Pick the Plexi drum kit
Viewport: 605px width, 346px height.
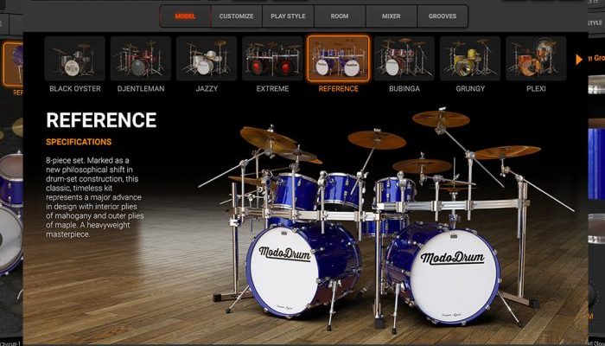pyautogui.click(x=535, y=59)
